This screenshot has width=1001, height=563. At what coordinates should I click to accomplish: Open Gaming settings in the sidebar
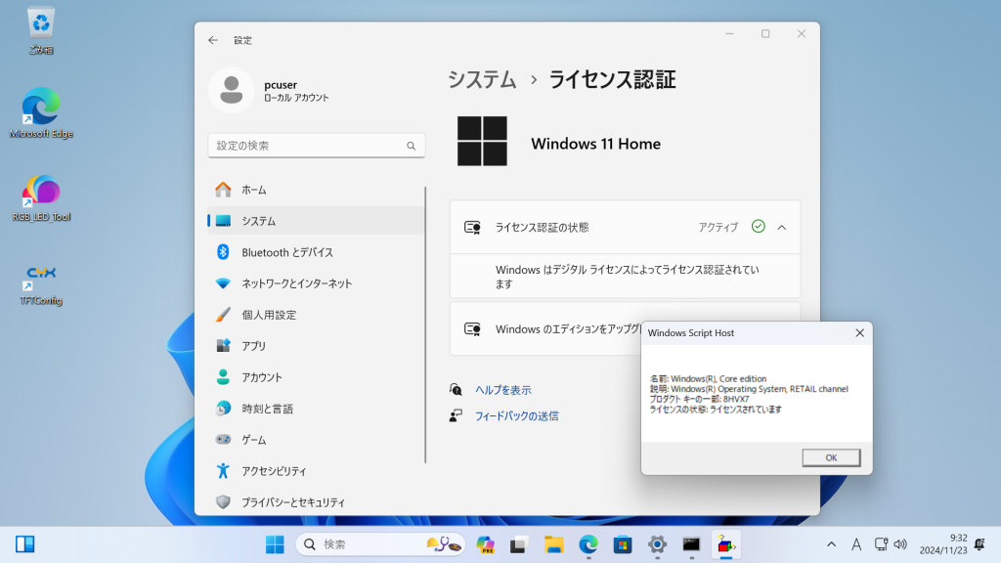(316, 440)
